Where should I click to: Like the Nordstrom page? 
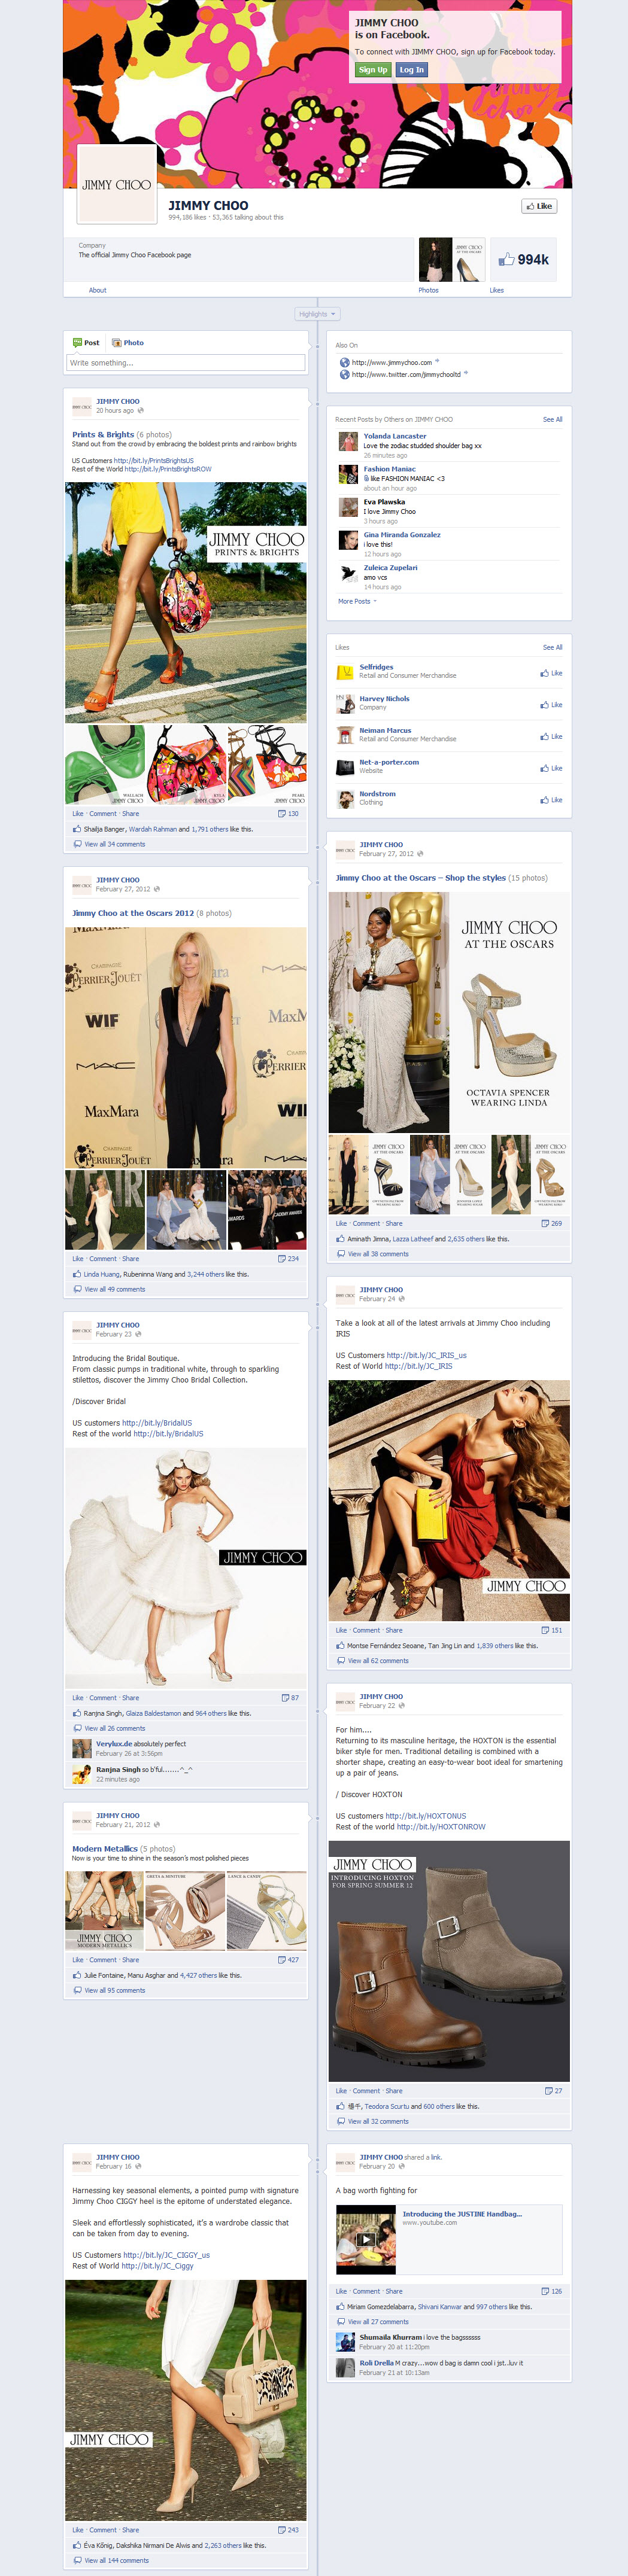click(551, 800)
